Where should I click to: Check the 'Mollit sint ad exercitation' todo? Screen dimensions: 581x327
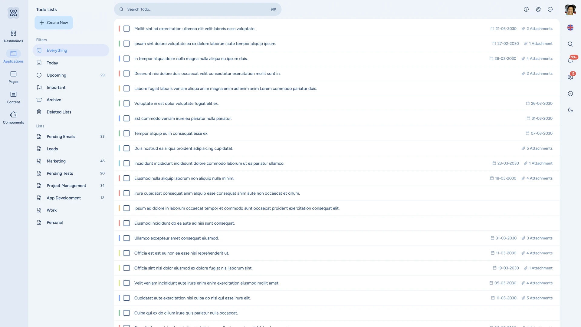pos(126,29)
